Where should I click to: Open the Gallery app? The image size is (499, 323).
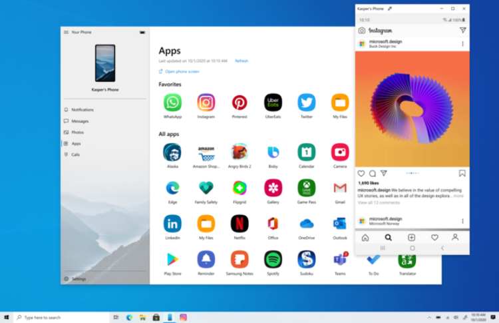[273, 188]
